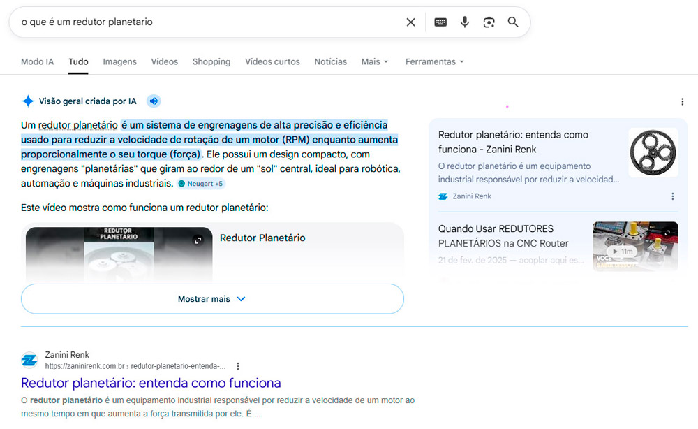Expand icon on CNC Router video thumbnail

click(667, 233)
